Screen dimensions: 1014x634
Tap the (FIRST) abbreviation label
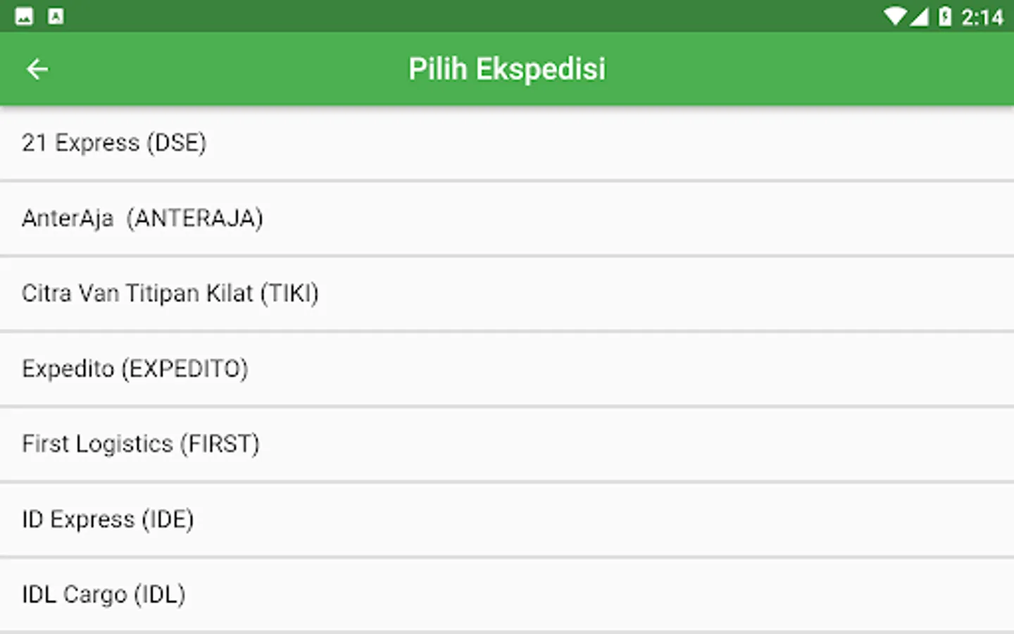220,444
